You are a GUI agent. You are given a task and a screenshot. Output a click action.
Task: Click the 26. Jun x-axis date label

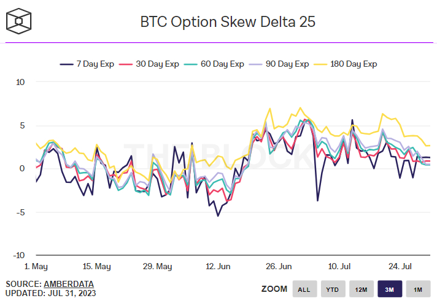279,267
